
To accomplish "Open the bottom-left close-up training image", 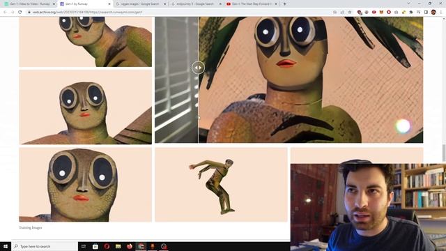I will pos(85,185).
